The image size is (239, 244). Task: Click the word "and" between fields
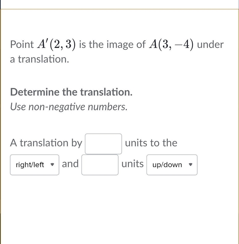pyautogui.click(x=70, y=164)
